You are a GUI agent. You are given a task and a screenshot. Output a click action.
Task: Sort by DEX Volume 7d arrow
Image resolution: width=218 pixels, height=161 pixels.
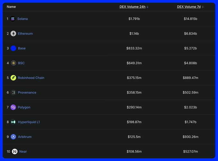[x=203, y=7]
